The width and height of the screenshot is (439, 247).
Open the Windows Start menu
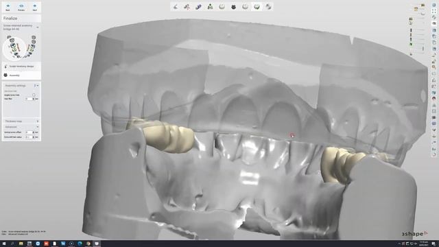point(4,244)
